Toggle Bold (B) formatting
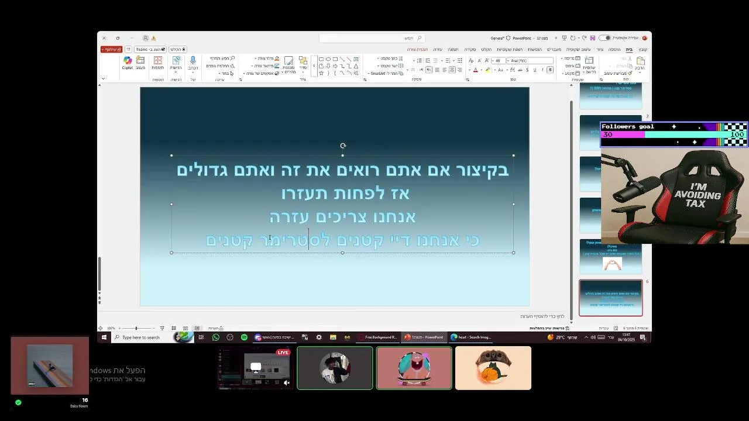Screen dimensions: 749x421 point(550,70)
